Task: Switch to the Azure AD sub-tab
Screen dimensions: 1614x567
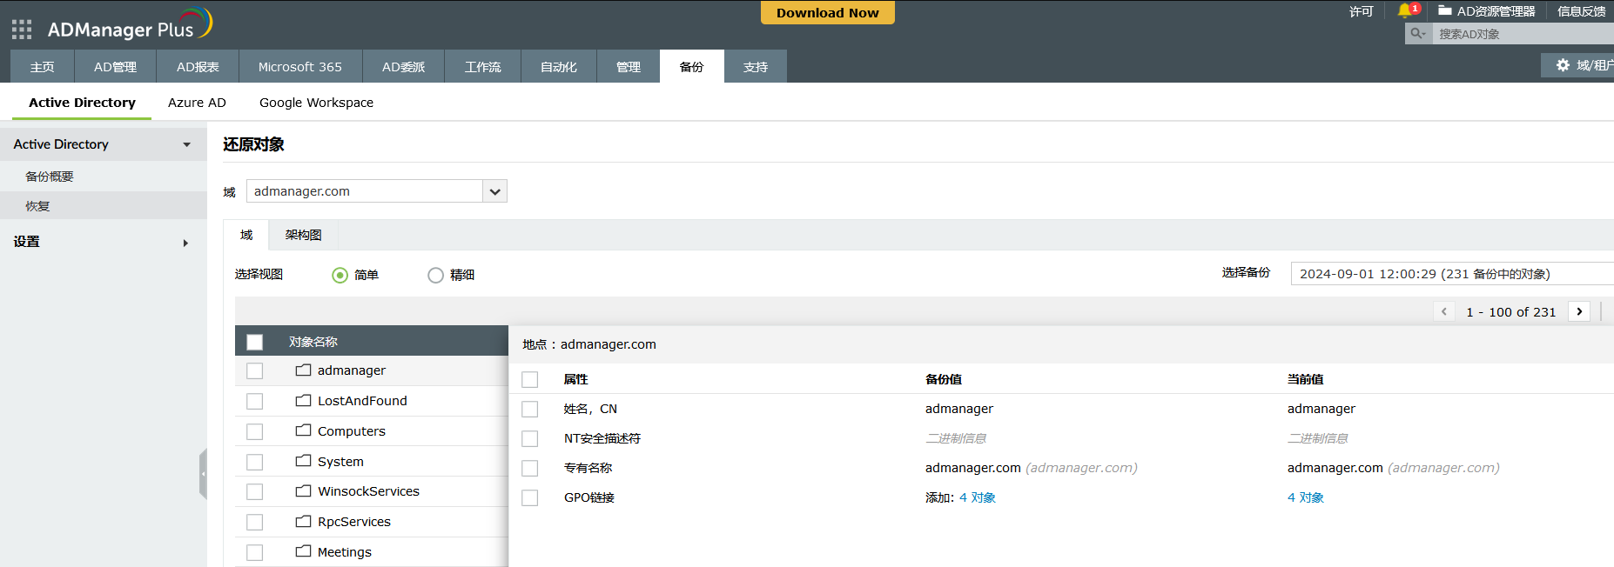Action: (x=197, y=103)
